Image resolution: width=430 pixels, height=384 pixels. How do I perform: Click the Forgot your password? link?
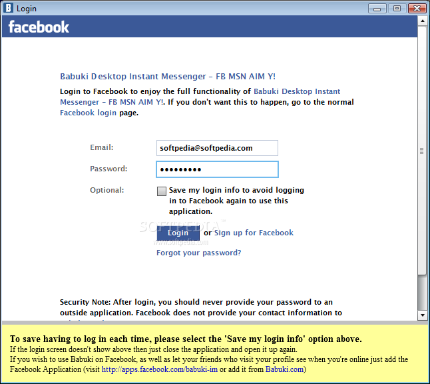click(x=198, y=253)
